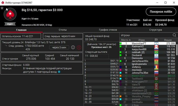
Task: Switch to the График стеков tab
Action: pyautogui.click(x=108, y=30)
